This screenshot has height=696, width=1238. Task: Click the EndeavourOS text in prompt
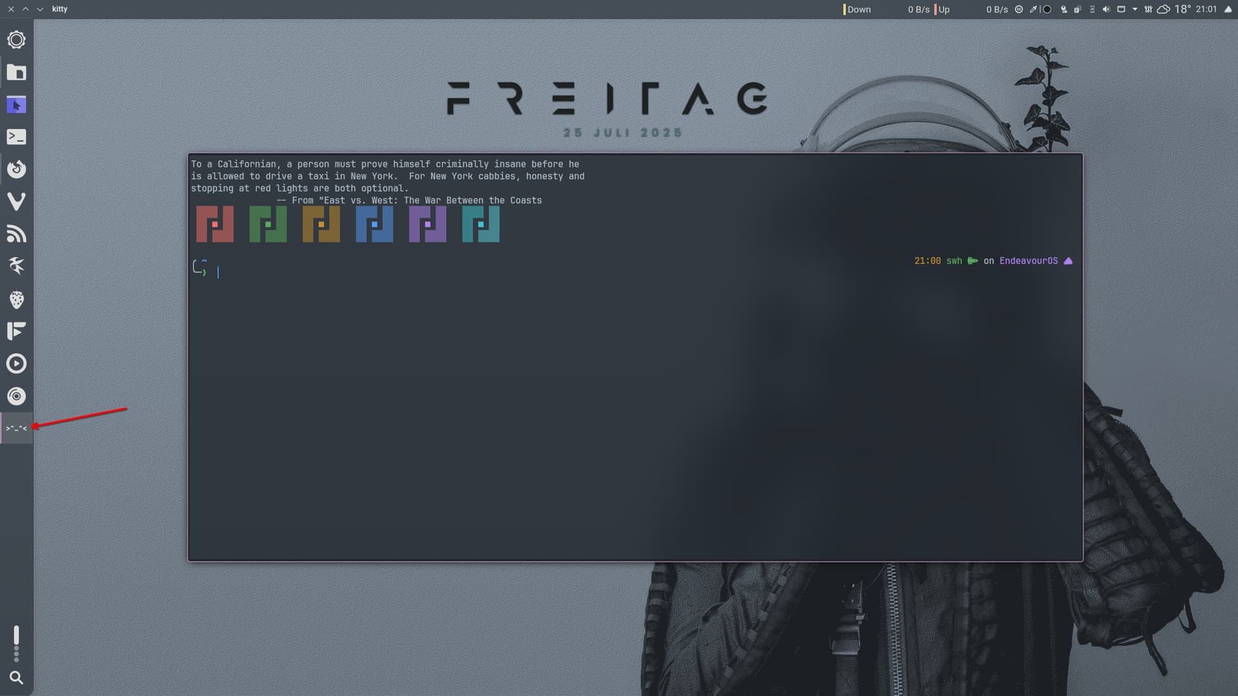[x=1028, y=261]
